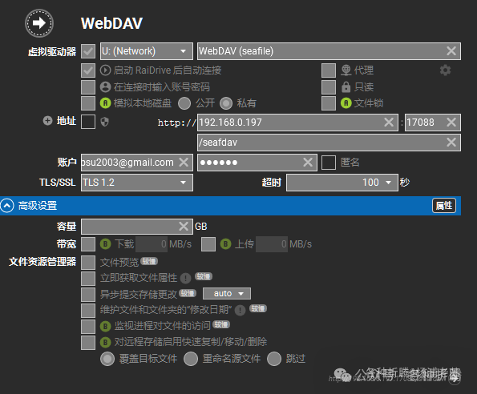Open the timeout 100 seconds dropdown
Viewport: 477px width, 394px height.
(342, 183)
